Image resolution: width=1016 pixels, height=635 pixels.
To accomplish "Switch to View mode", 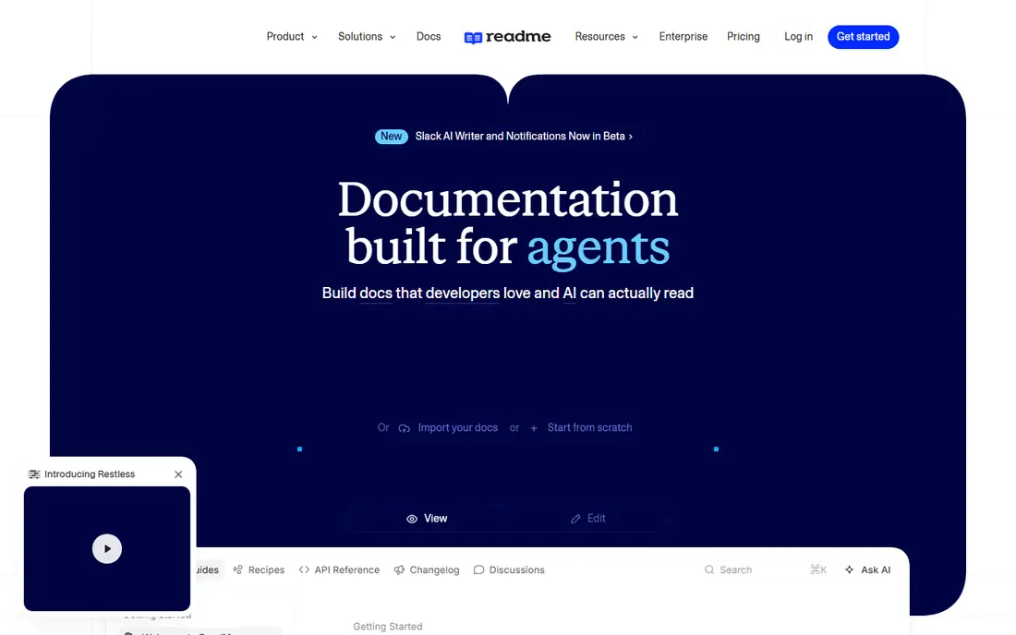I will click(x=427, y=519).
